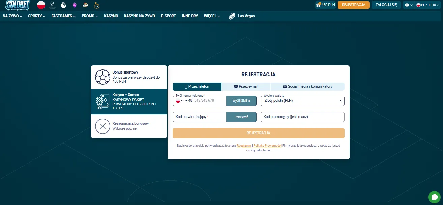This screenshot has width=443, height=205.
Task: Open the Pragmatic Play icon
Action: [x=97, y=5]
